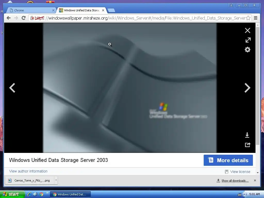Close the media viewer with the X icon
Viewport: 264px width, 198px height.
[247, 30]
